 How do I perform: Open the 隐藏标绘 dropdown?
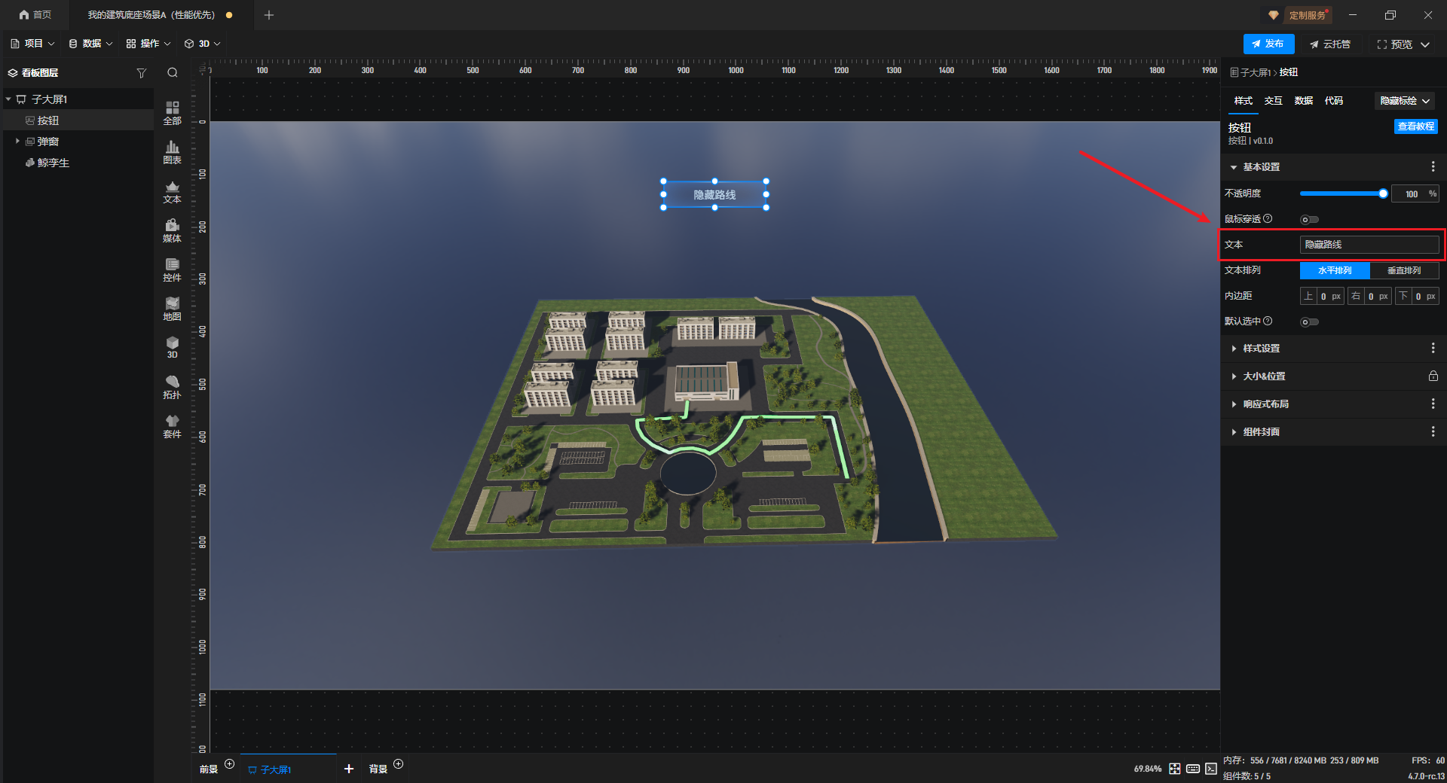(1405, 101)
